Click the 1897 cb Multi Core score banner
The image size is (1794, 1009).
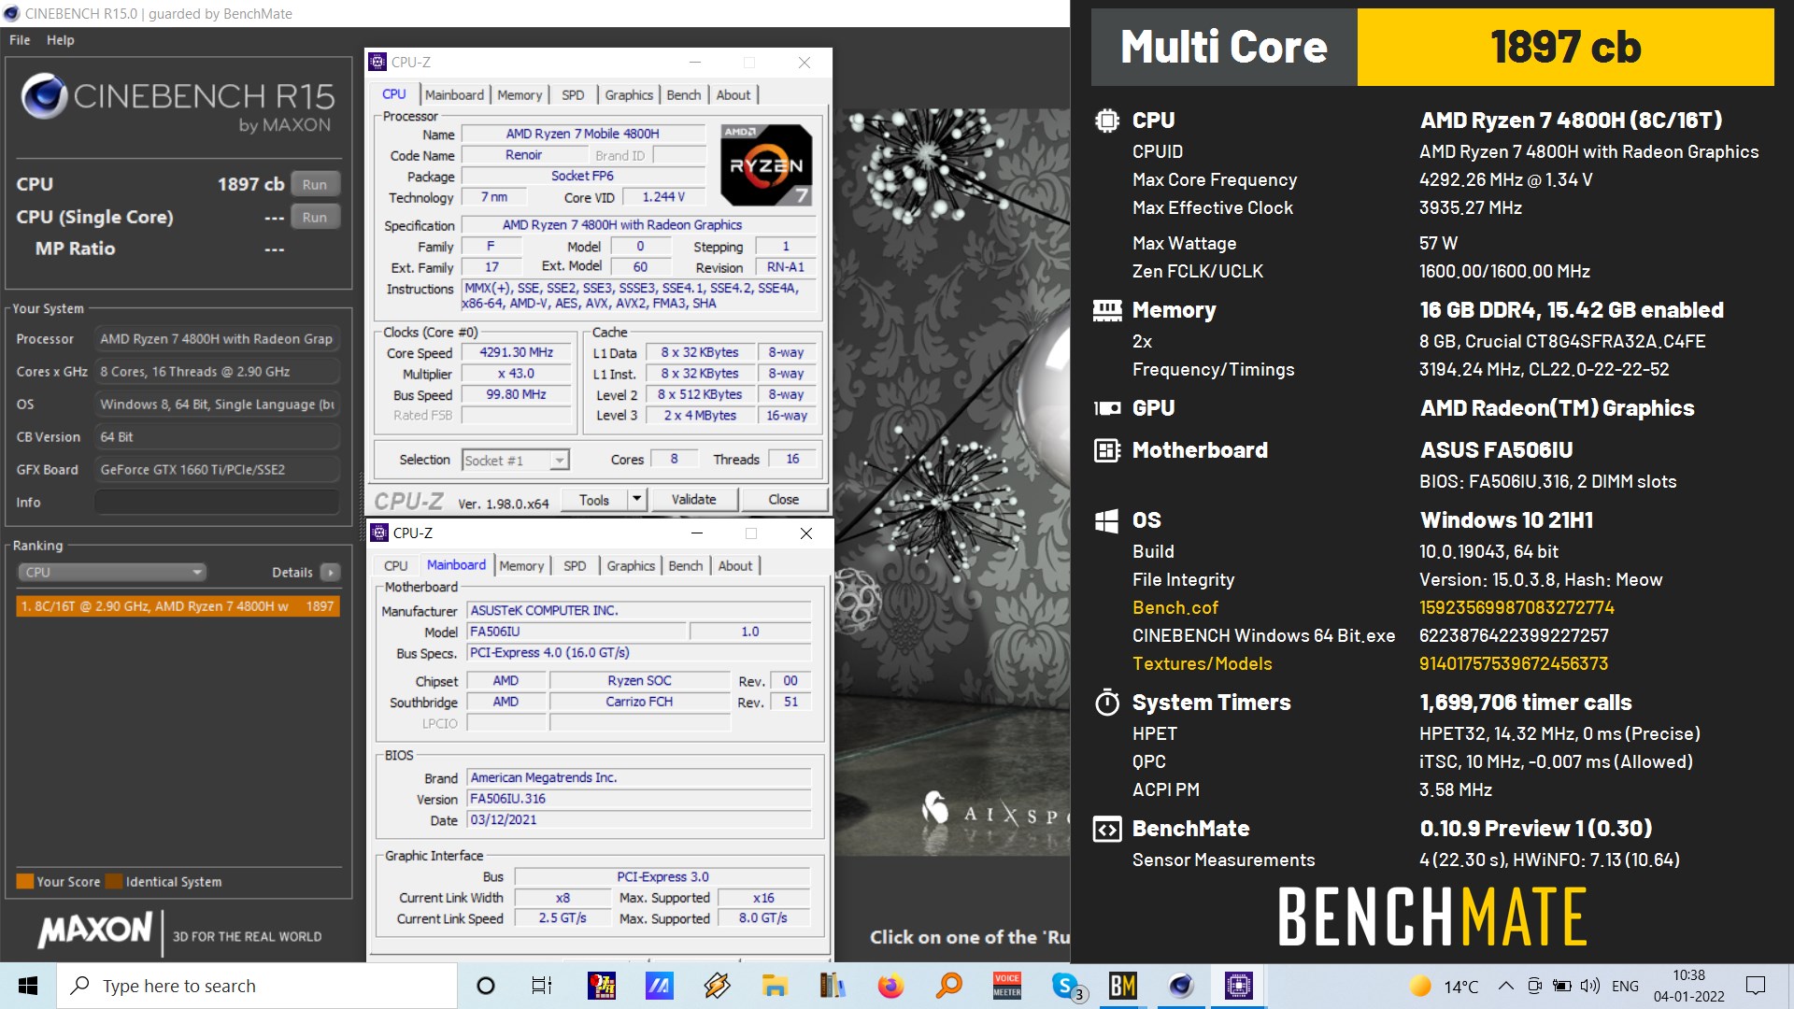pos(1565,47)
